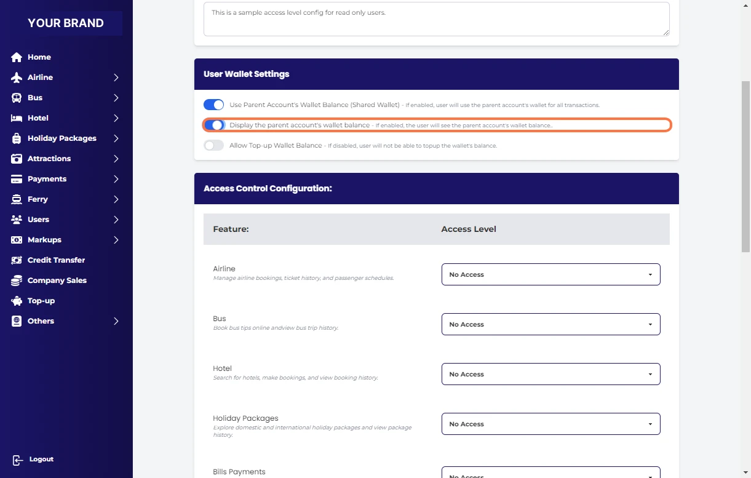751x478 pixels.
Task: Disable the Shared Wallet toggle
Action: 213,105
